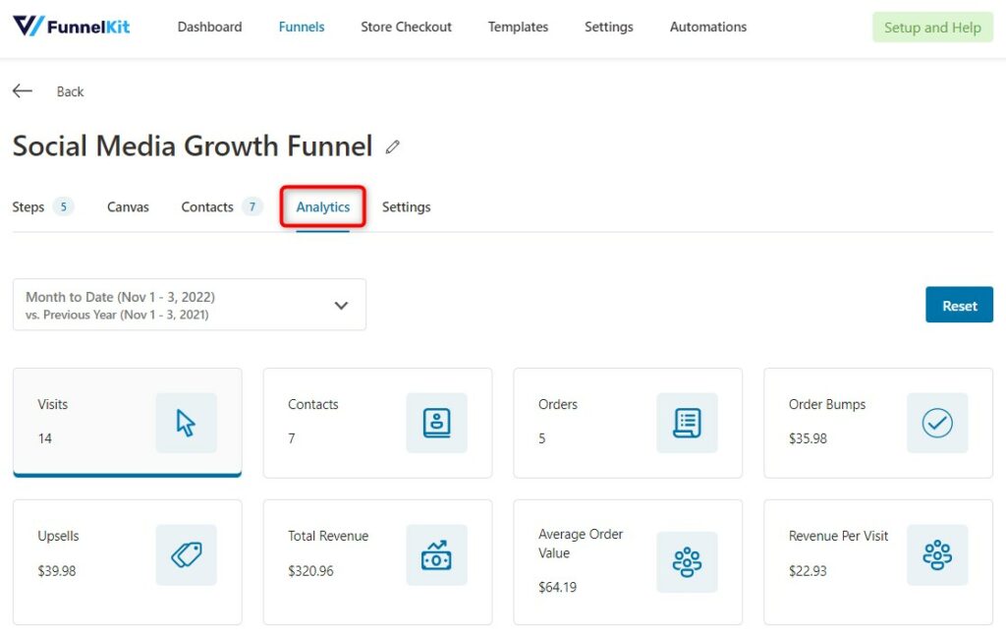Select the Contacts metric card
This screenshot has width=1006, height=637.
378,423
